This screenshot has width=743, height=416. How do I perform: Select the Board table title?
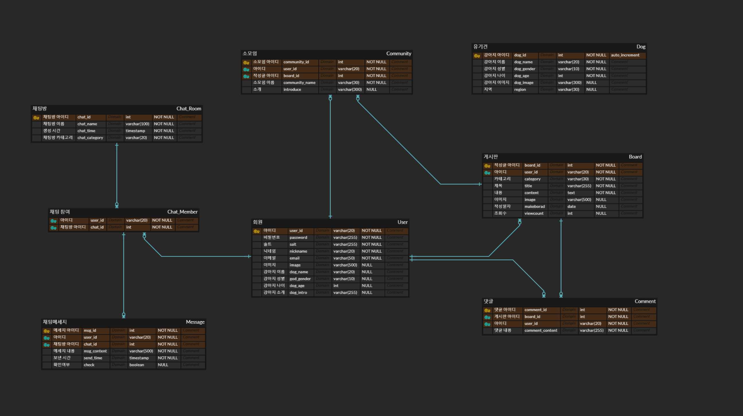(x=635, y=157)
